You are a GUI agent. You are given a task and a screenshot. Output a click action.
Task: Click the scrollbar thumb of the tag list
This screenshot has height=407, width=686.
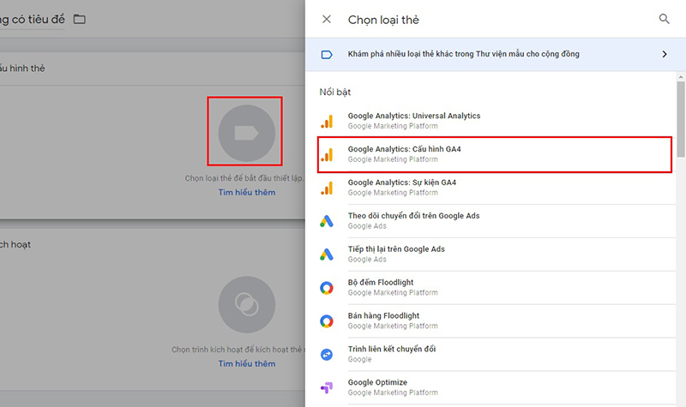(x=681, y=119)
